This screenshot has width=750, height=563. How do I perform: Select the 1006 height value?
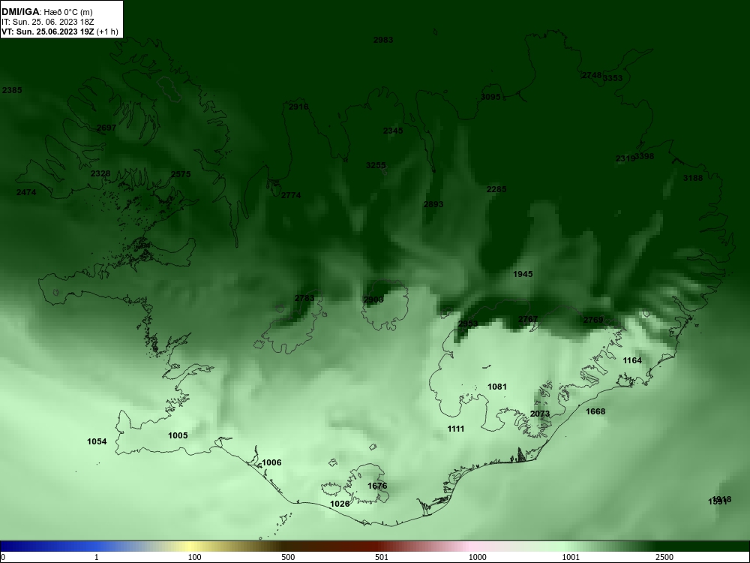(271, 463)
